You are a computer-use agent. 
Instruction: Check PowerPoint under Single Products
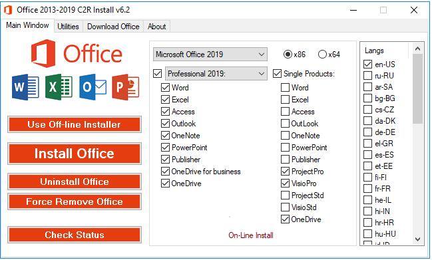pos(285,148)
